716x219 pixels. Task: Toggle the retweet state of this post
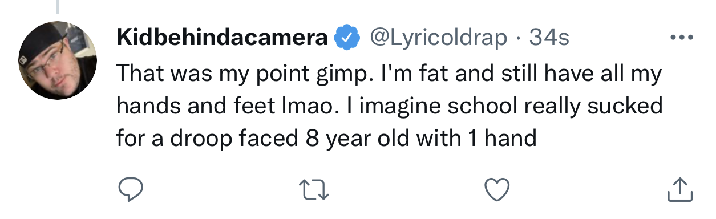click(x=313, y=189)
